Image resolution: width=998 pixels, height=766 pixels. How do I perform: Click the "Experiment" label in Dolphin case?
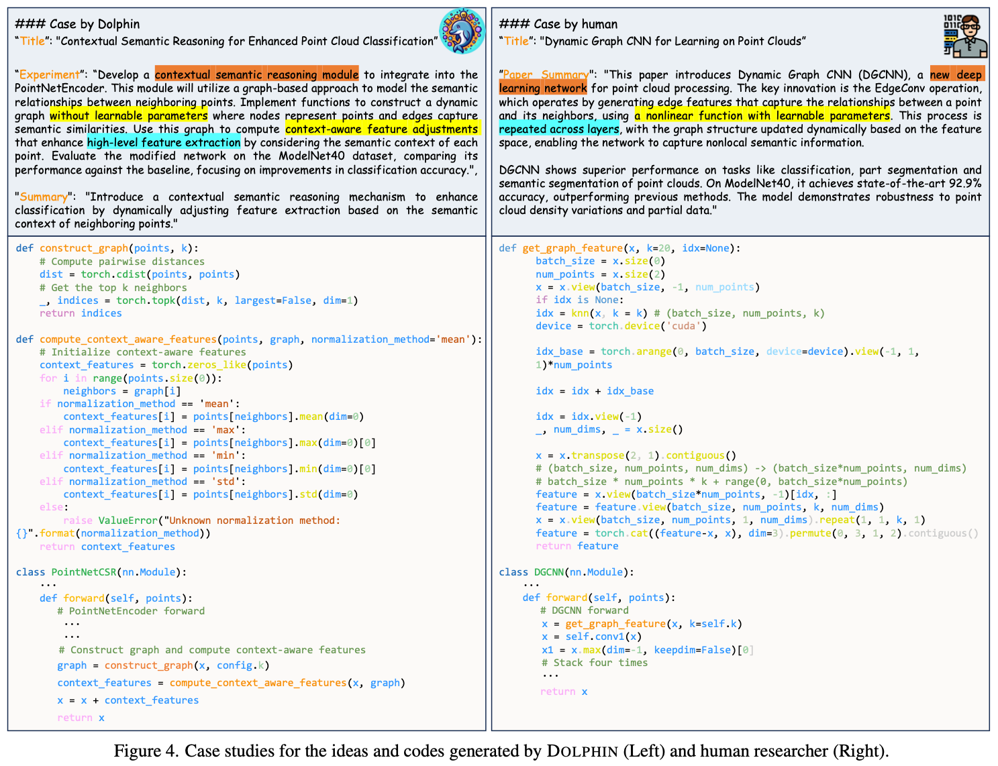[x=50, y=74]
